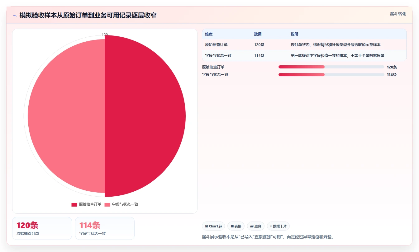Toggle the 字段与状态一致 legend swatch
The image size is (419, 252).
pyautogui.click(x=107, y=204)
